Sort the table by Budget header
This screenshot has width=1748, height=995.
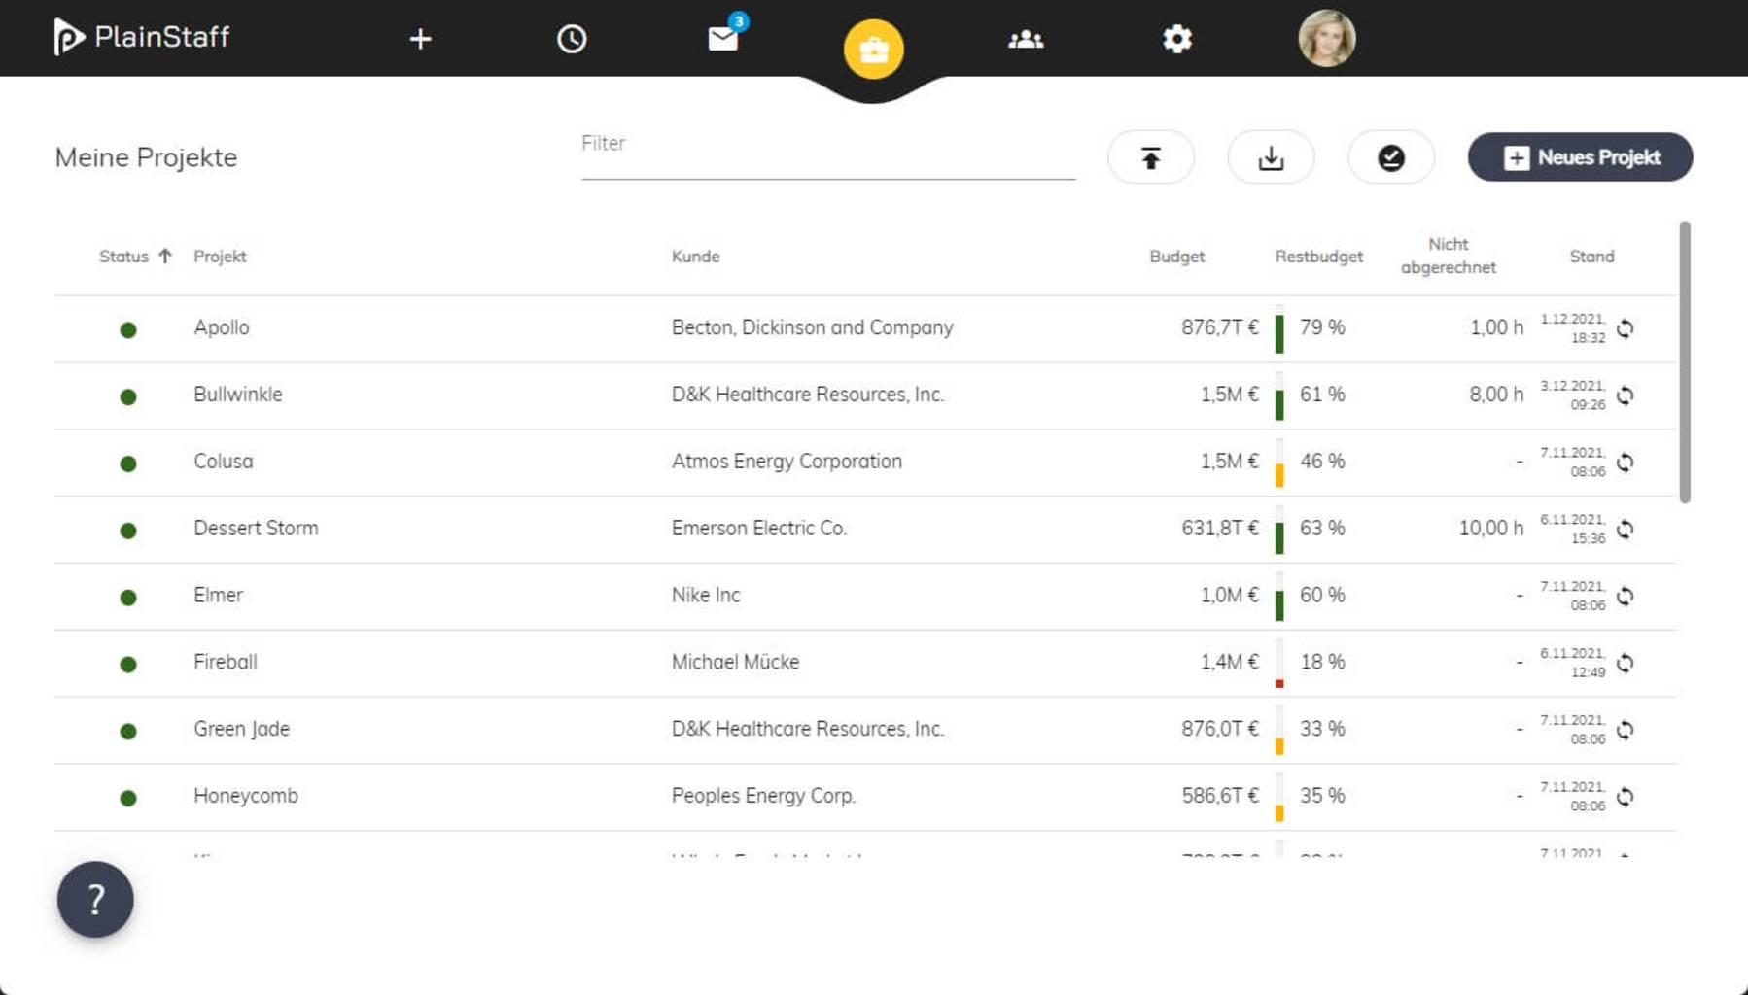click(x=1176, y=257)
